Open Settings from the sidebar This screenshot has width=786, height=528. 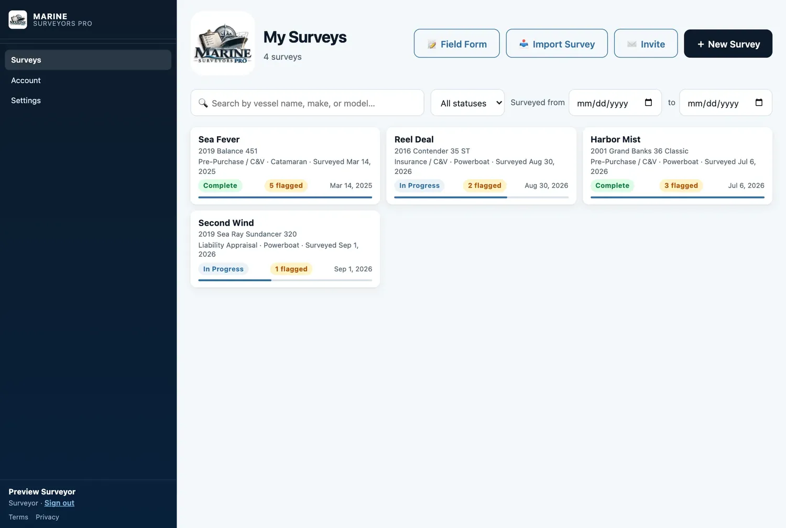point(26,101)
